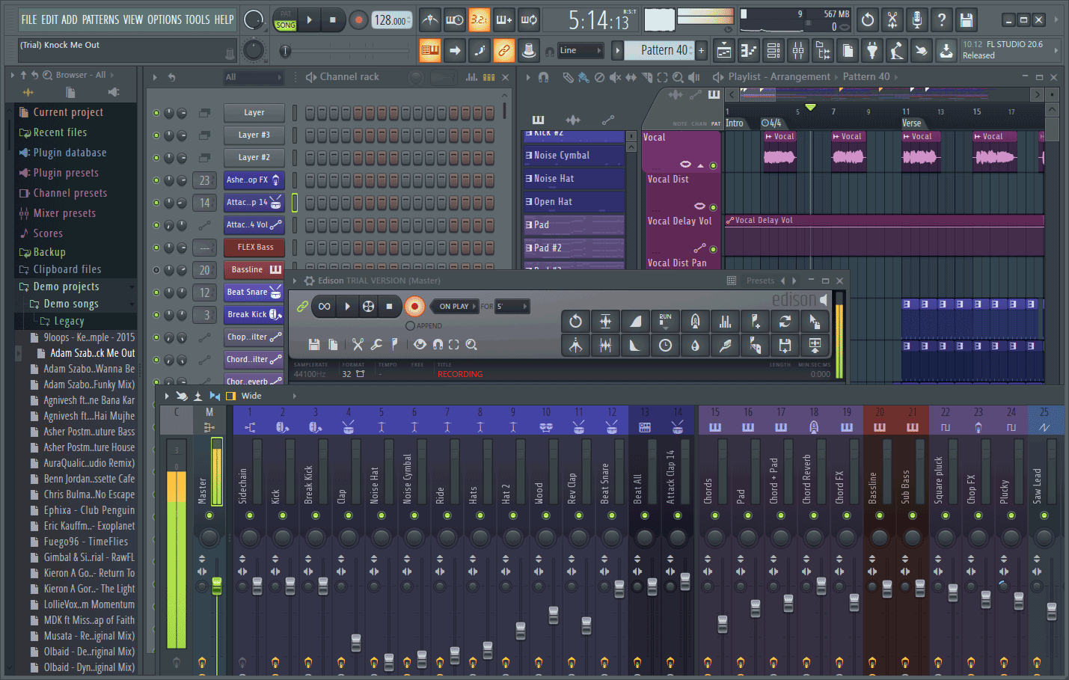
Task: Select playlist paint brush tool
Action: pos(583,77)
